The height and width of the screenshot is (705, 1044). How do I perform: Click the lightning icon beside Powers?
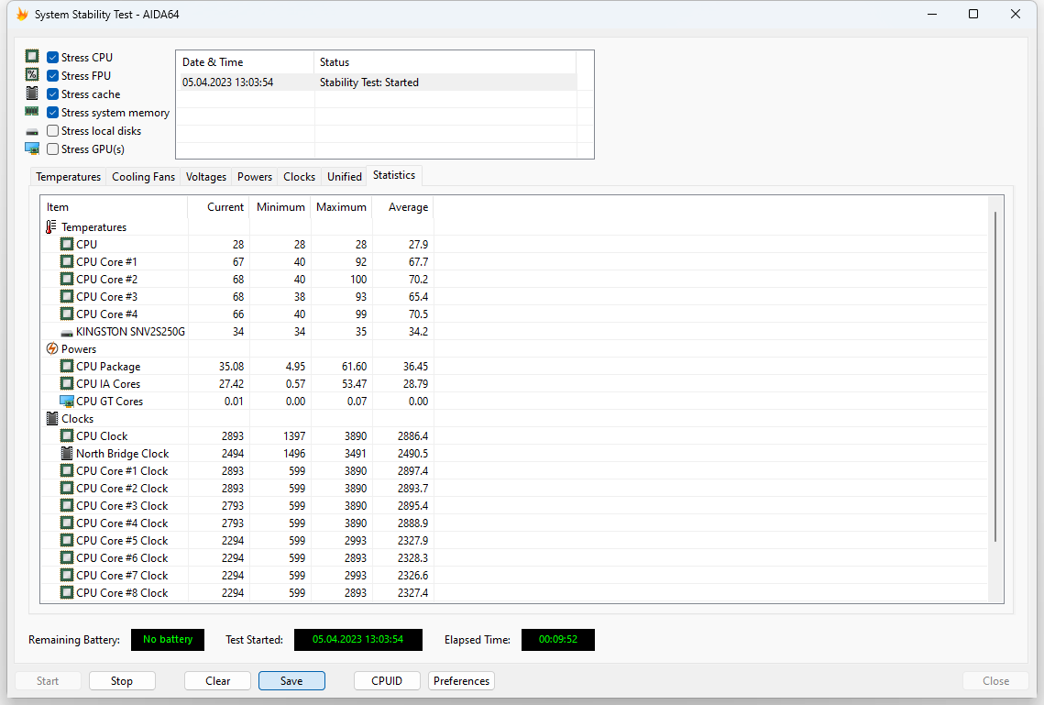coord(52,348)
